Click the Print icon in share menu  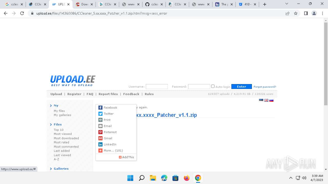(100, 120)
